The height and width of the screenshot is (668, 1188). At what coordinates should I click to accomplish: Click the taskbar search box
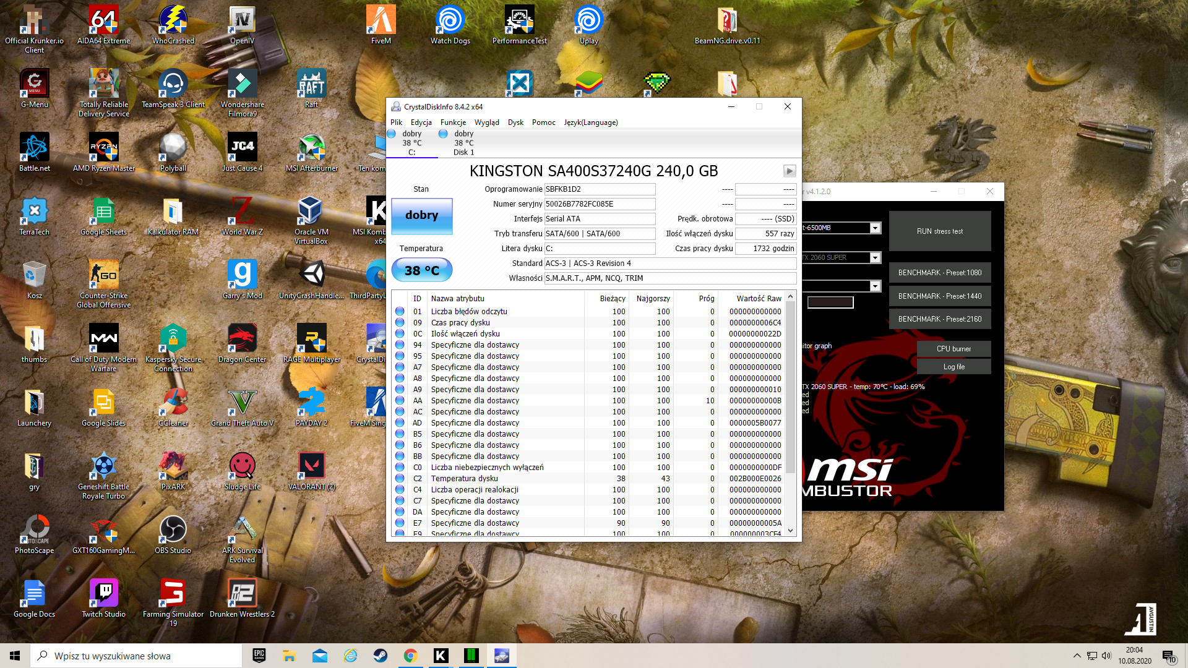(x=136, y=656)
